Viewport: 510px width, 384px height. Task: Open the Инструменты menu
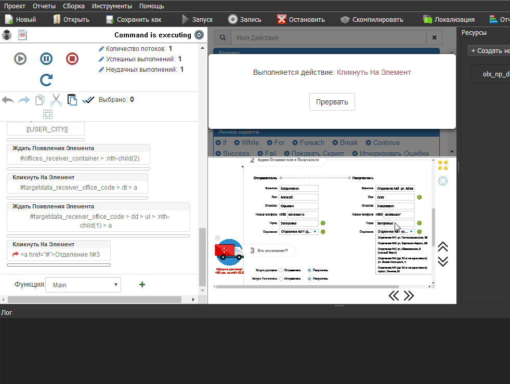click(112, 6)
